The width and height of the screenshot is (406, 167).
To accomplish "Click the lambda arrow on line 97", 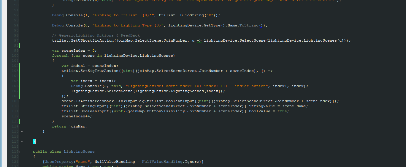I will [x=199, y=40].
